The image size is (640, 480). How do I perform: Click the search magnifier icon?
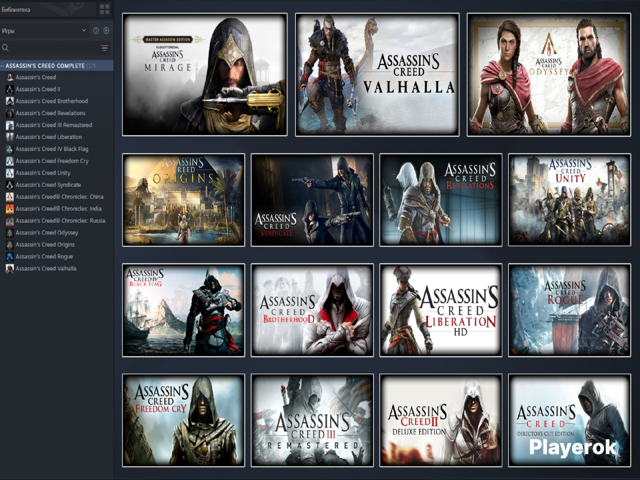pyautogui.click(x=5, y=48)
